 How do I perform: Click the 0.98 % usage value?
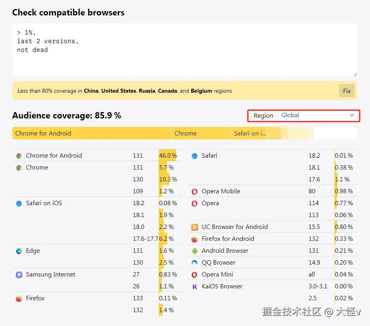tap(343, 191)
